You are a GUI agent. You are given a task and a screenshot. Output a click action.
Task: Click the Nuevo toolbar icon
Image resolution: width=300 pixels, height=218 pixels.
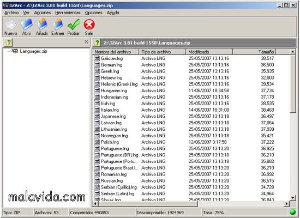[x=11, y=25]
